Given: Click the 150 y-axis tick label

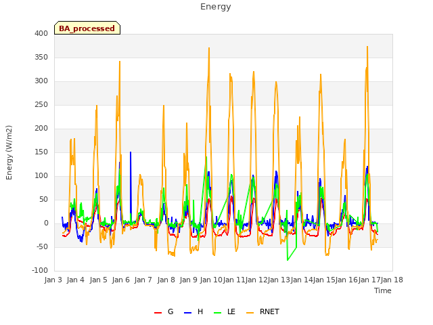Looking at the screenshot, I should (x=41, y=152).
